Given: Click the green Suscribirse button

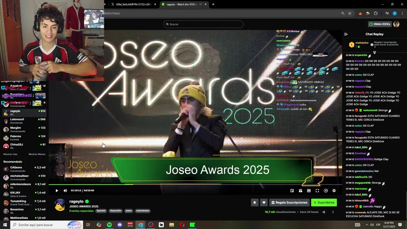Looking at the screenshot, I should pos(324,202).
